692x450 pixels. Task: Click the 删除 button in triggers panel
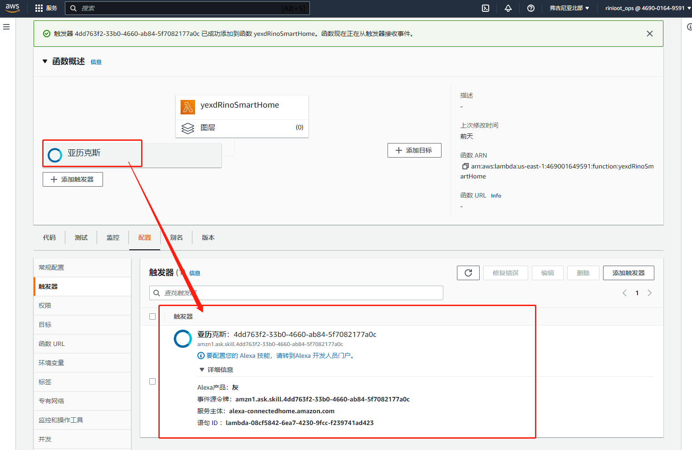[583, 273]
